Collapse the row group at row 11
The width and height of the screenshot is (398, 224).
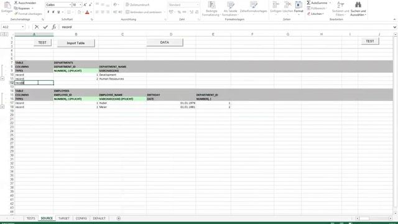[x=2, y=79]
